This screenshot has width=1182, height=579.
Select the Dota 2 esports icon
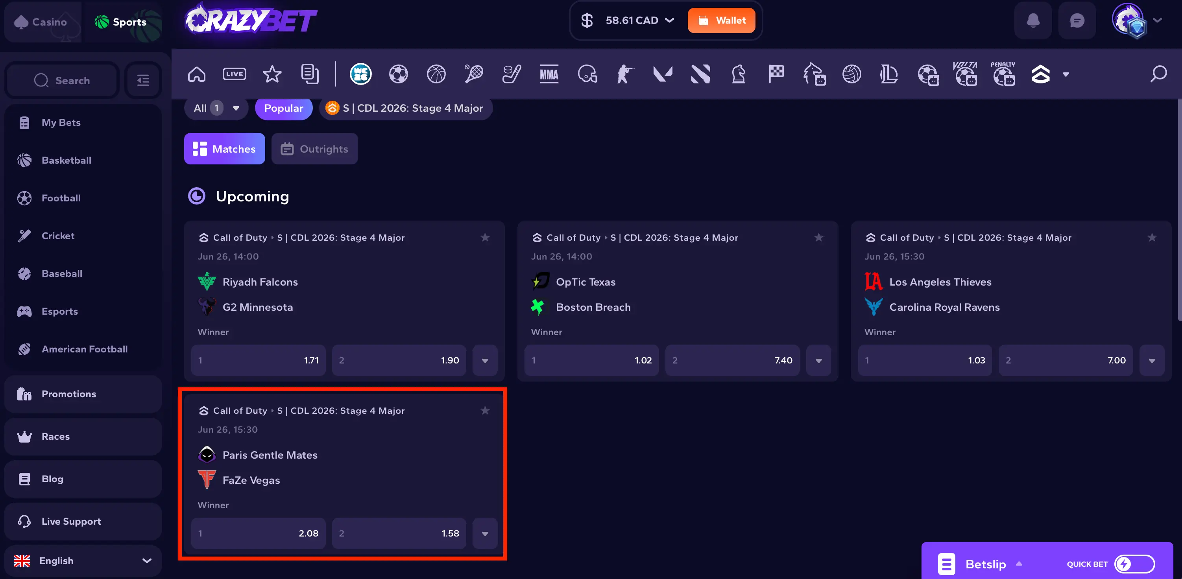click(x=701, y=74)
